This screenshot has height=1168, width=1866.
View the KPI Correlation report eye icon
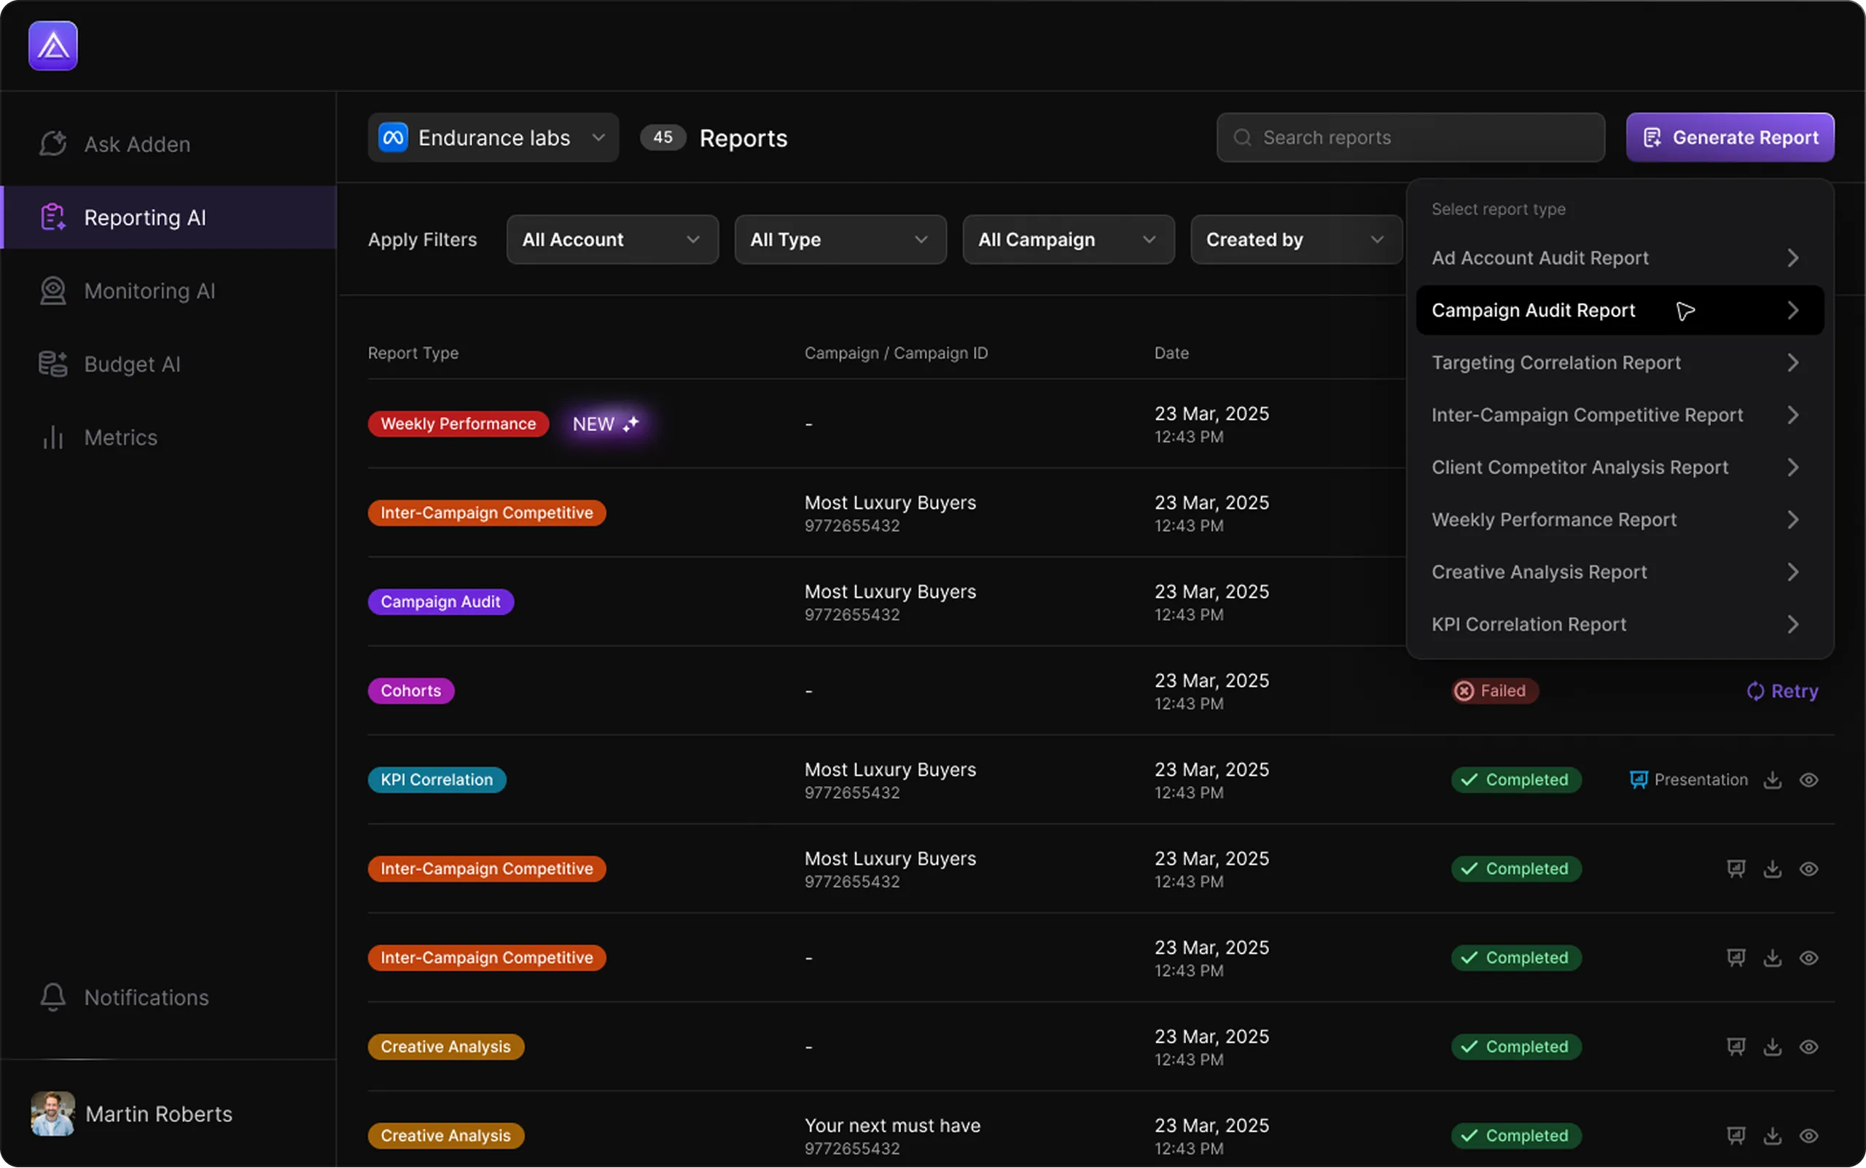coord(1809,779)
